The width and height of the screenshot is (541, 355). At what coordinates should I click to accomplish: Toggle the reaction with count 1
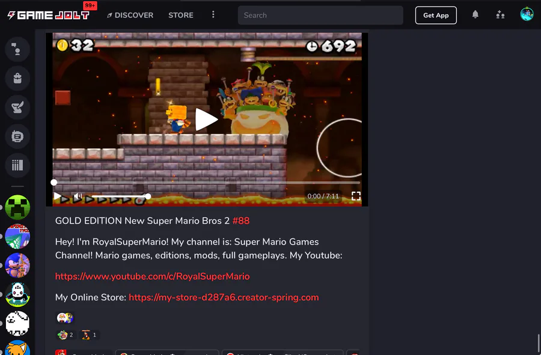[90, 335]
